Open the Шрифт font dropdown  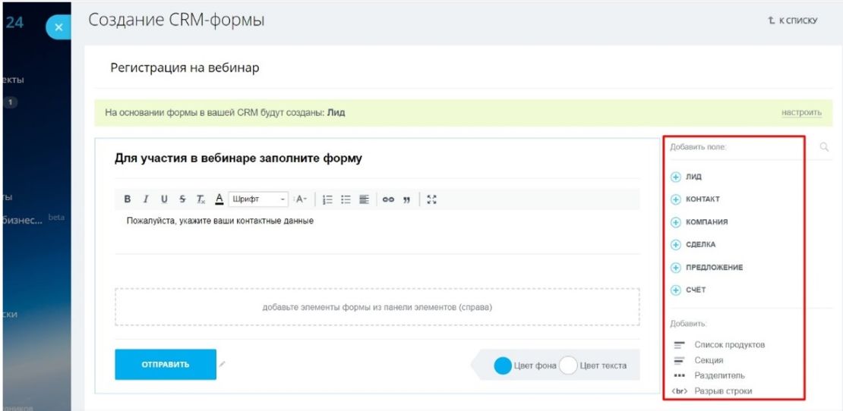258,199
